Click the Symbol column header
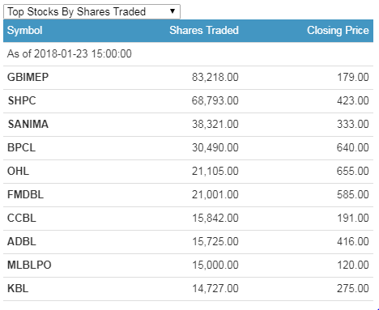 (25, 30)
